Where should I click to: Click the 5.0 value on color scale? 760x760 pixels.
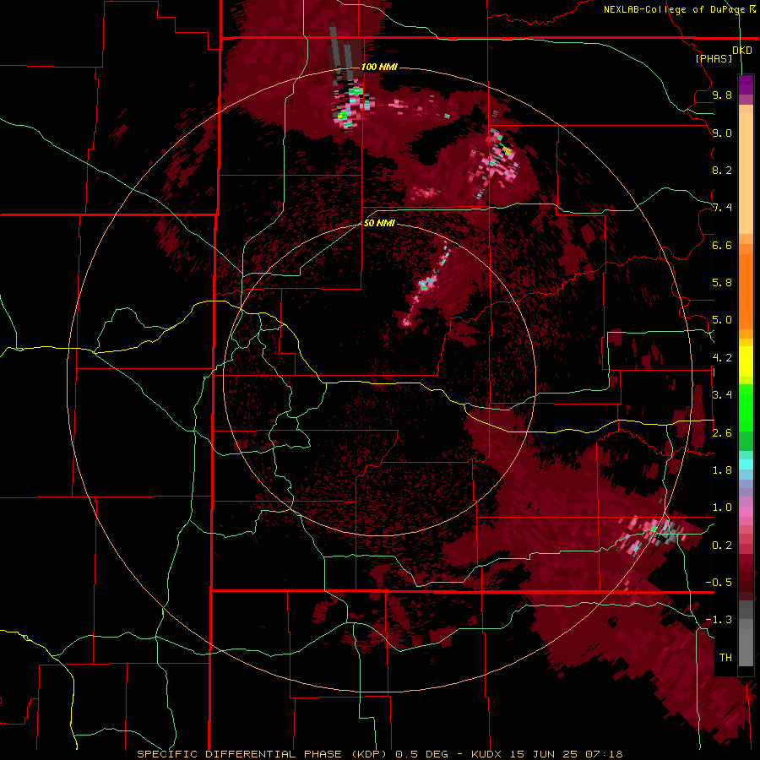(722, 320)
